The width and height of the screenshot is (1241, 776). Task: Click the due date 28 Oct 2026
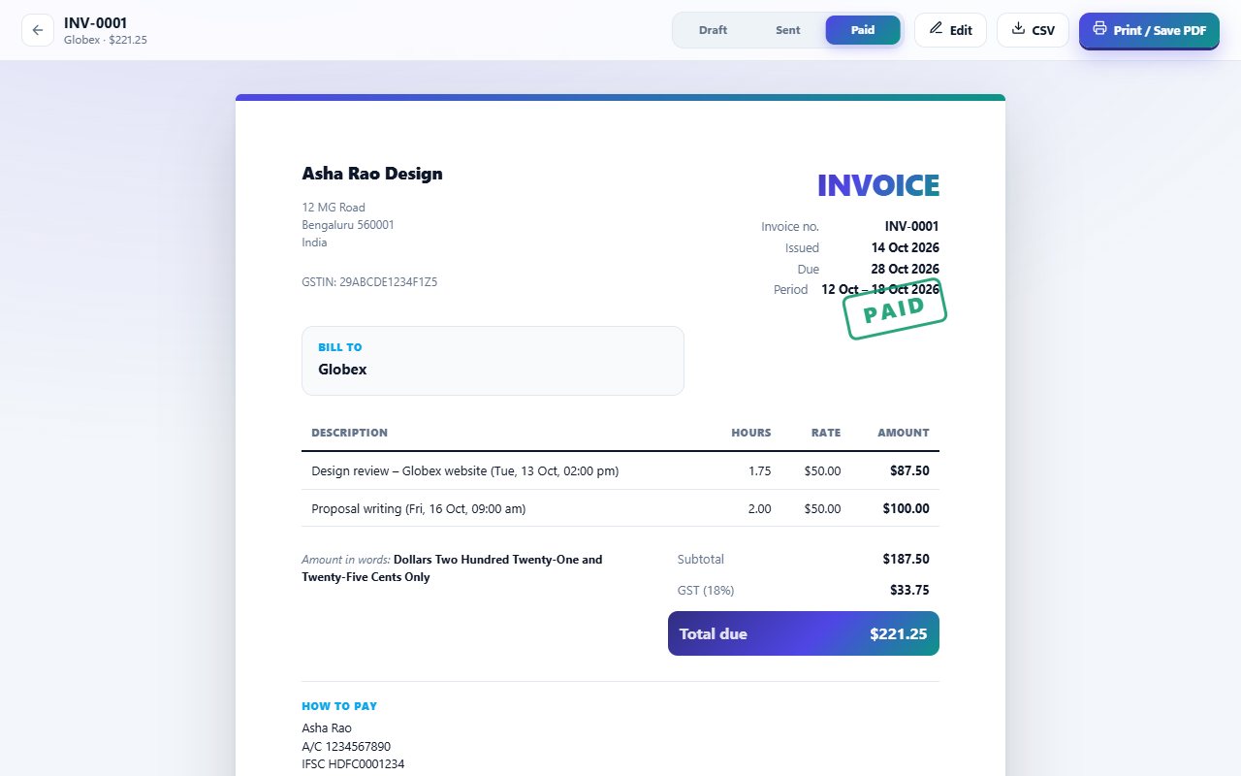click(x=906, y=269)
